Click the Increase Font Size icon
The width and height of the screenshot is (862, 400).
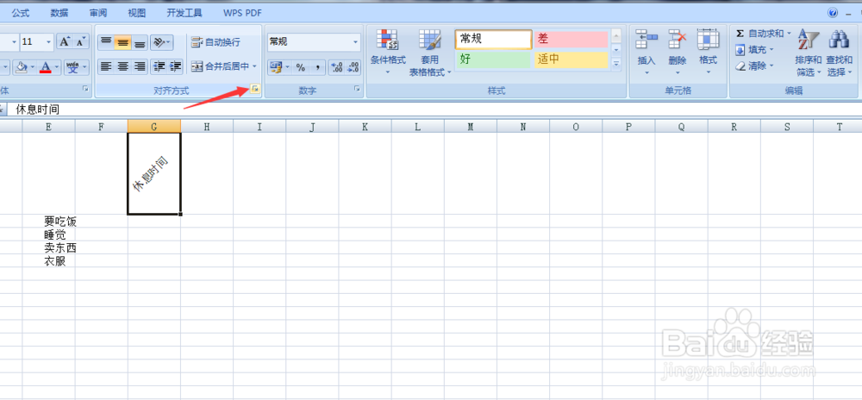65,41
